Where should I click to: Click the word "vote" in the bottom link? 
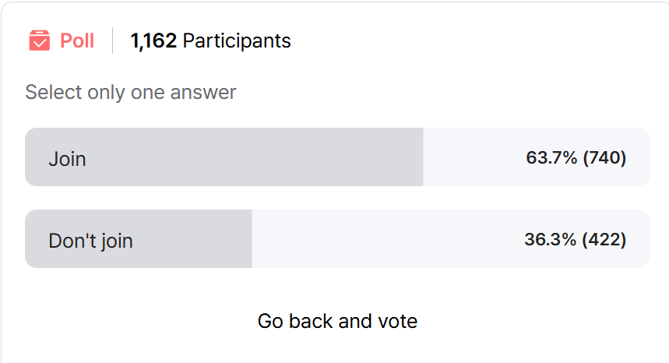(398, 321)
